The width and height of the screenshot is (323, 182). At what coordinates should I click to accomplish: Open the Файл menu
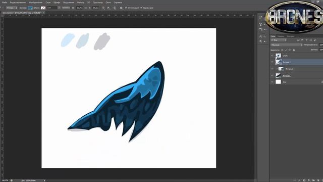[5, 3]
